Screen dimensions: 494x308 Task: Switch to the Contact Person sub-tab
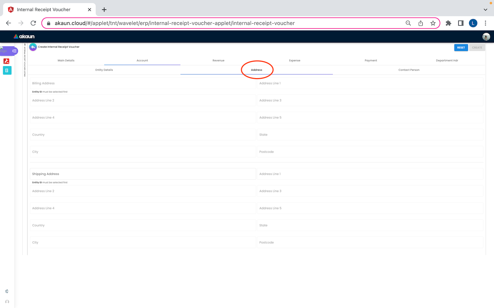tap(409, 70)
